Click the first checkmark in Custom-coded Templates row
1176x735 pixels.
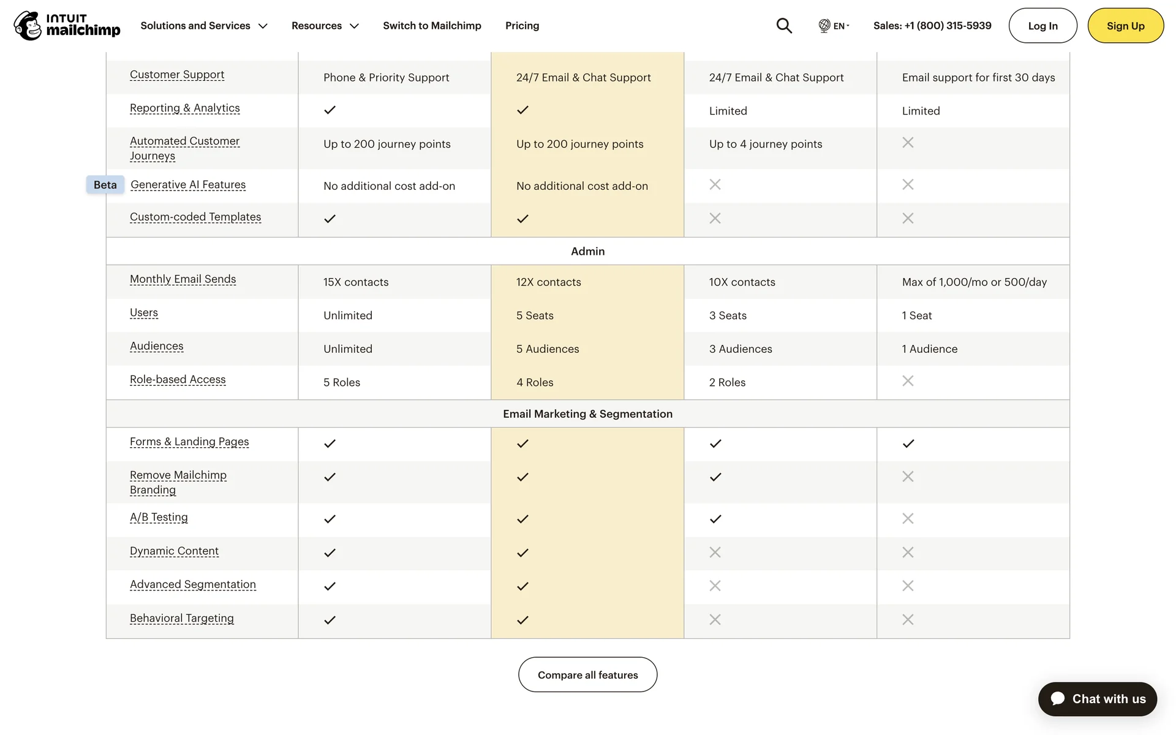pyautogui.click(x=330, y=219)
